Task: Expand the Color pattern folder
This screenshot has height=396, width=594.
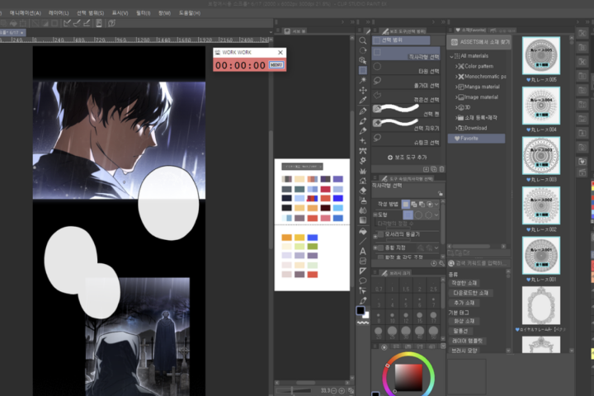Action: [456, 66]
